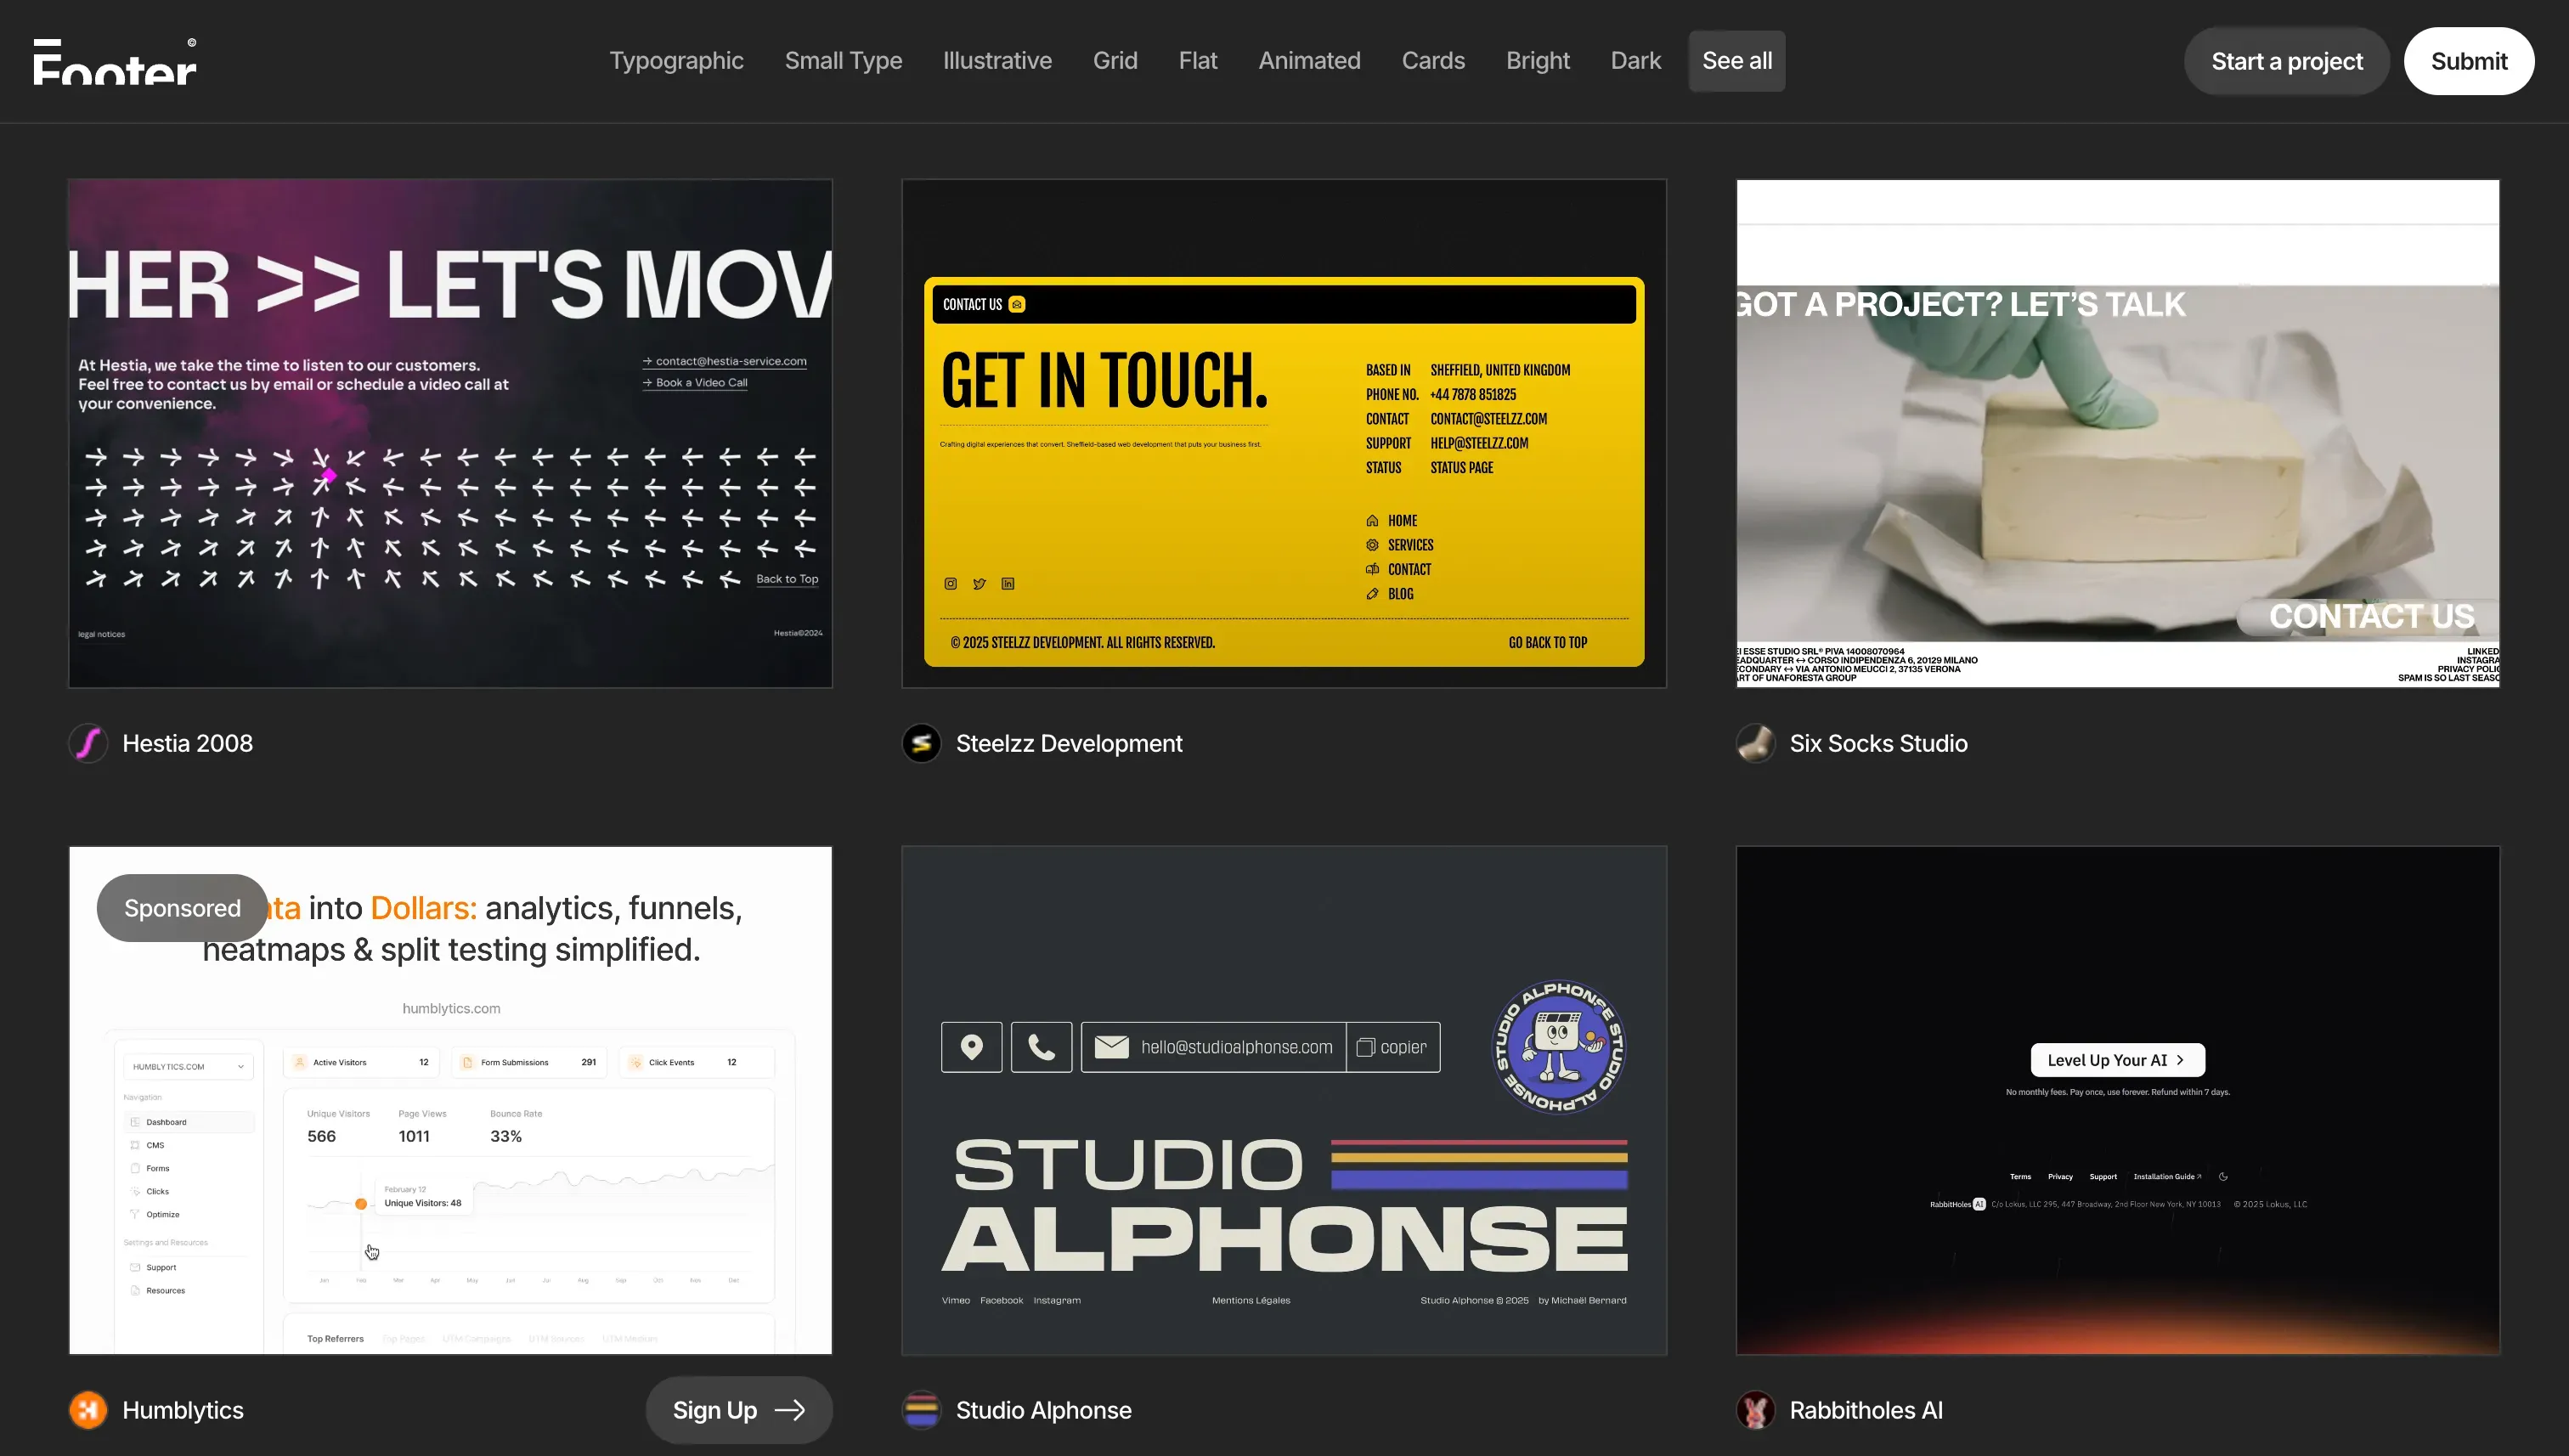Click the Steelzz Development avatar icon
The width and height of the screenshot is (2569, 1456).
921,743
